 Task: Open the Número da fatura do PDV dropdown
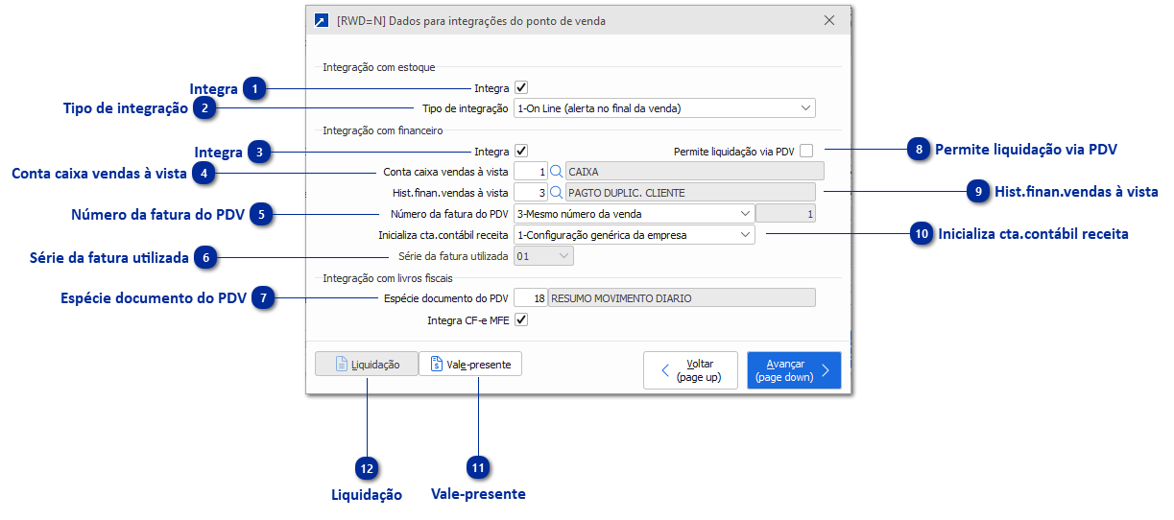tap(634, 213)
